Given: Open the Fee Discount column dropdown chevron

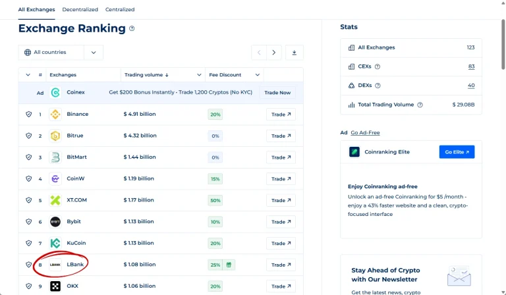Looking at the screenshot, I should [x=257, y=75].
